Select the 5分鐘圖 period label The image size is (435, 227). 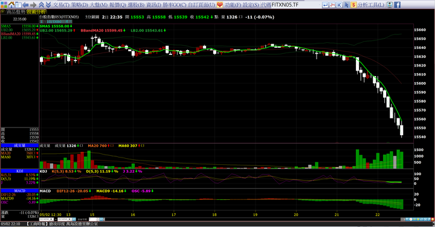[x=92, y=17]
